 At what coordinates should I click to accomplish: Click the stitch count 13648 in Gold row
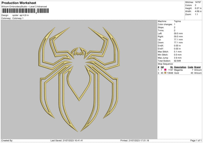pos(170,73)
